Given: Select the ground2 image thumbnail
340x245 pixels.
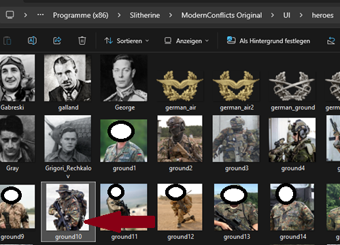Looking at the screenshot, I should 180,138.
